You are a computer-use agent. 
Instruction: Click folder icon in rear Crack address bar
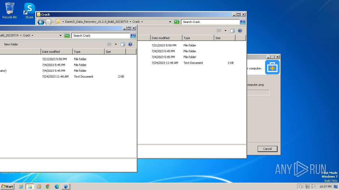(58, 22)
